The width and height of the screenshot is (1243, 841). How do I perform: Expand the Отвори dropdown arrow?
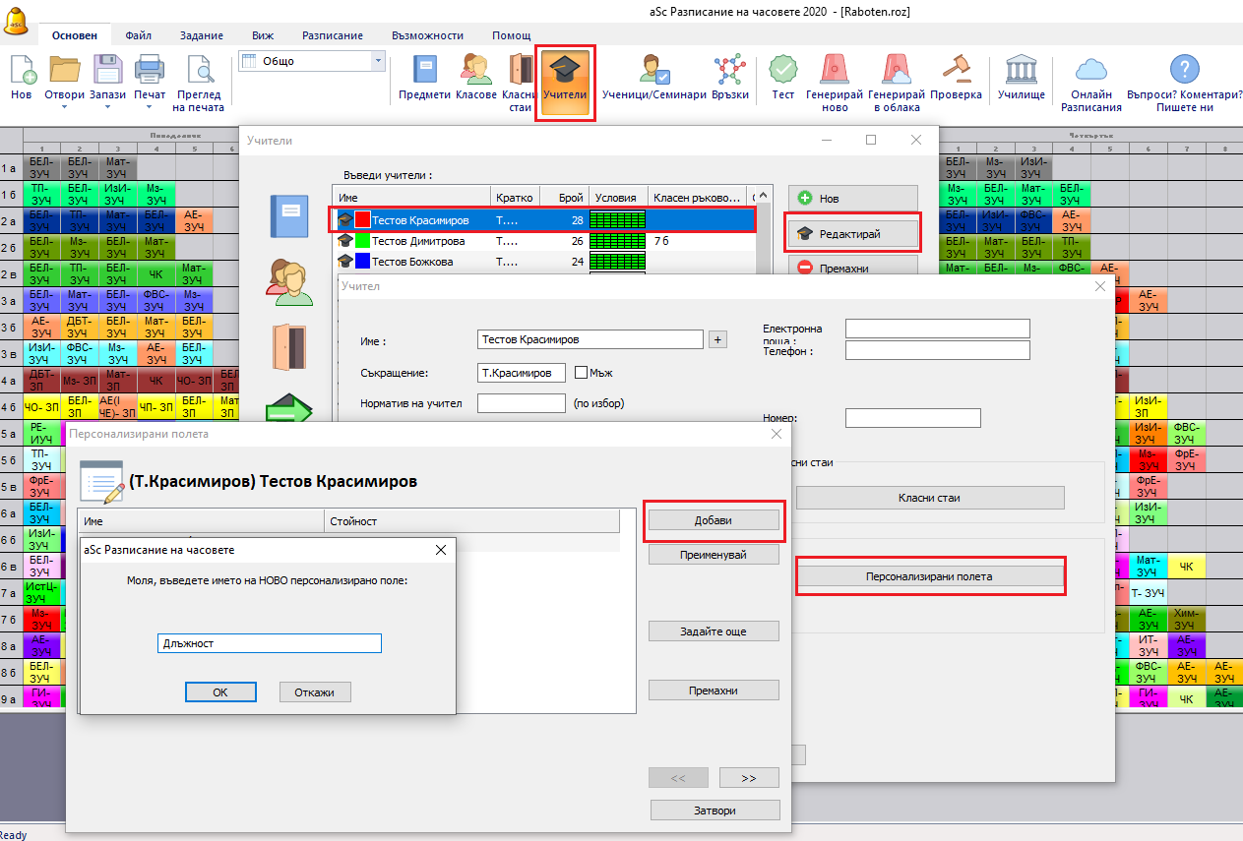pyautogui.click(x=64, y=107)
